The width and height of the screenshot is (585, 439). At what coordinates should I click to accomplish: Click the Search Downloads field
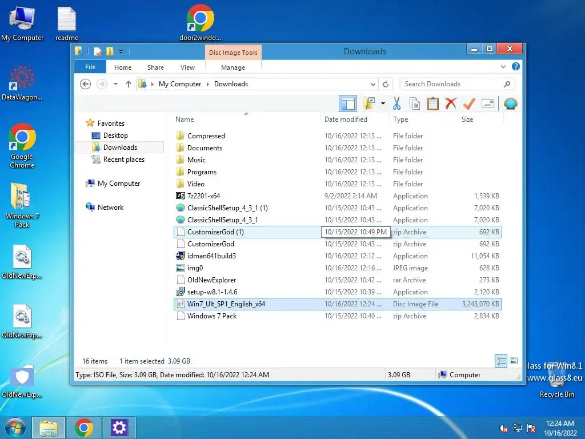457,84
